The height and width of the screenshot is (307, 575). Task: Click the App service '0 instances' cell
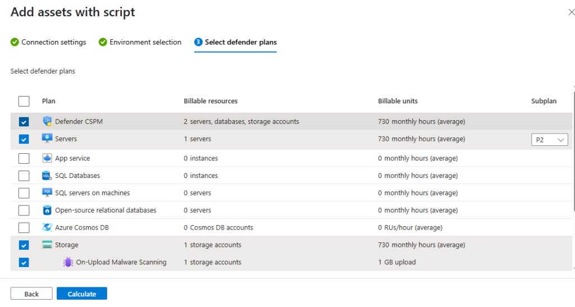(x=200, y=158)
